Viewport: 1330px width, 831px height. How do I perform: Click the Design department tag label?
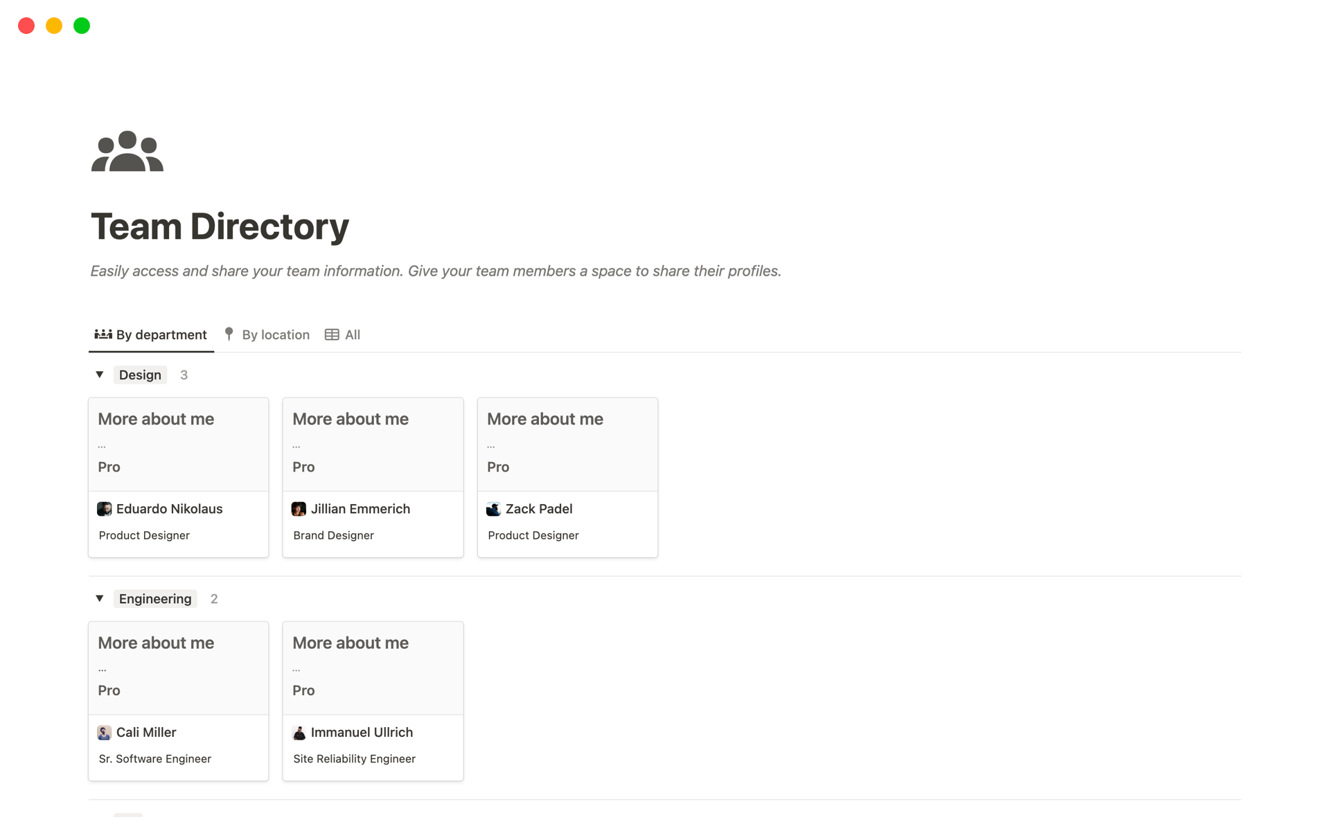140,375
